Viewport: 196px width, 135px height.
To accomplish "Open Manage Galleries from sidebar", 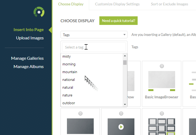I will click(27, 58).
